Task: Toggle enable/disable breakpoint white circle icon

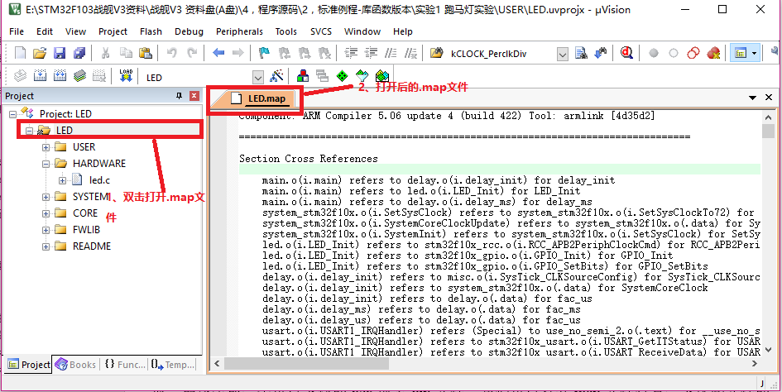Action: coord(674,53)
